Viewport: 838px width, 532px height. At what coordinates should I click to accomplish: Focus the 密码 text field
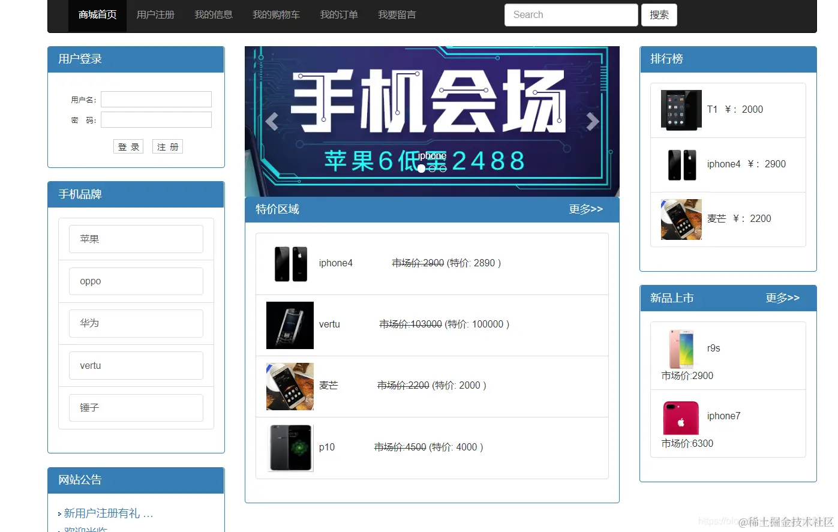tap(156, 119)
